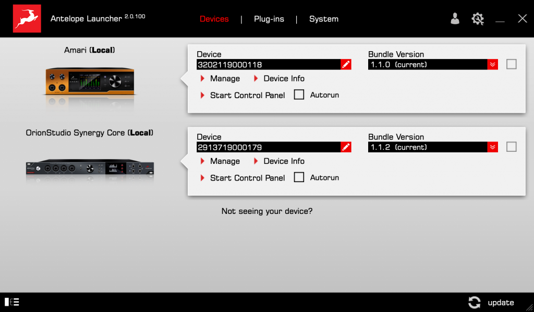Click the 'Not seeing your device?' link
Viewport: 534px width, 312px height.
pyautogui.click(x=267, y=211)
